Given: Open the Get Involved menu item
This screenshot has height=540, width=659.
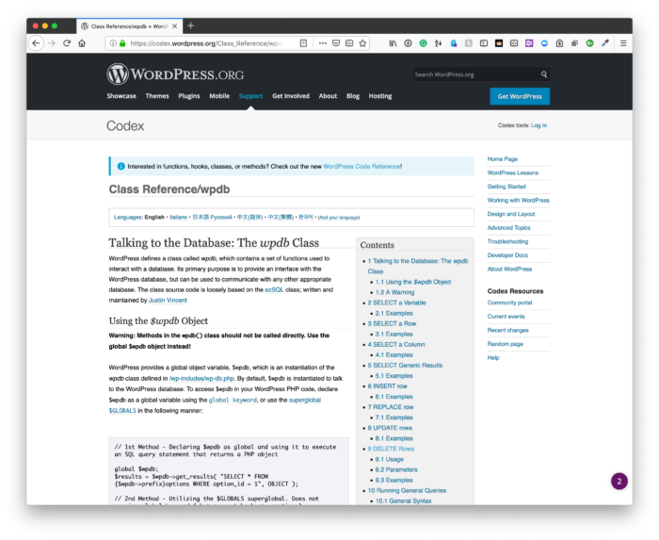Looking at the screenshot, I should (x=291, y=96).
